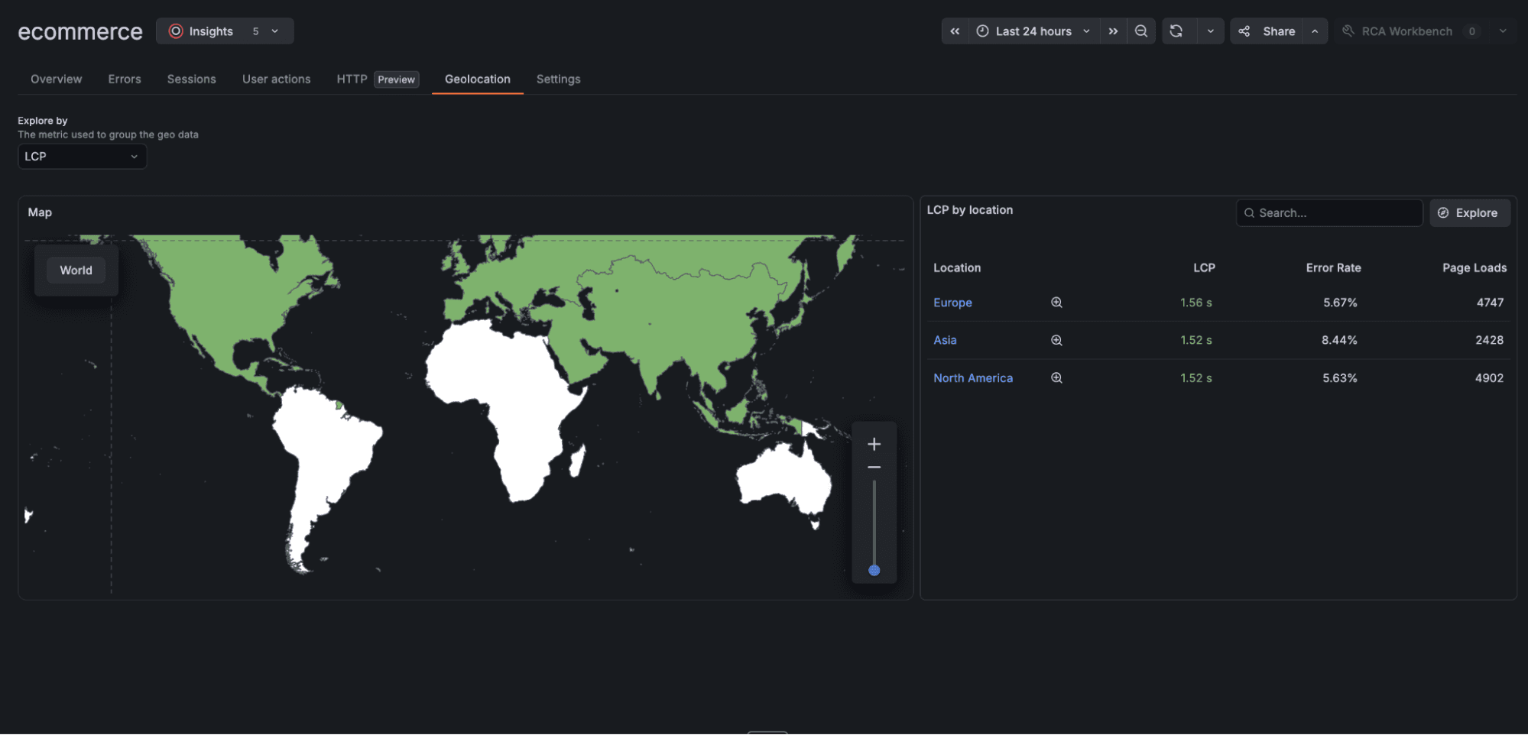Open the Asia location link

point(945,340)
